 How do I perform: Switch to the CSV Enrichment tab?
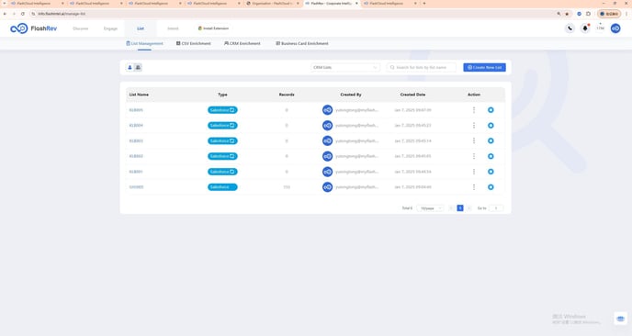[194, 43]
